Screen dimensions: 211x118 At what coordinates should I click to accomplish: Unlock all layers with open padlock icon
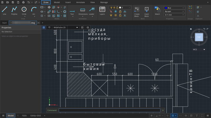click(120, 15)
